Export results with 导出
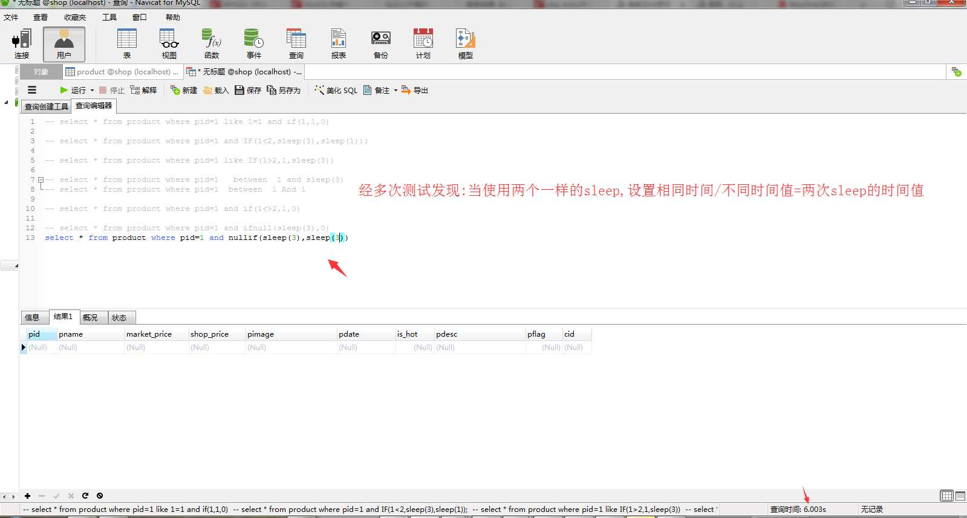The height and width of the screenshot is (518, 967). coord(415,90)
